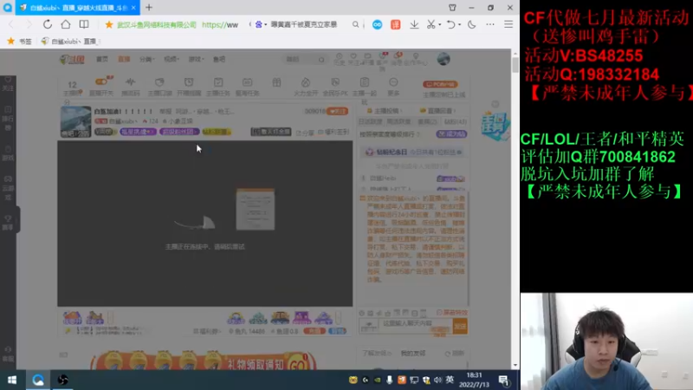Select 直播 in site navigation

pos(124,59)
